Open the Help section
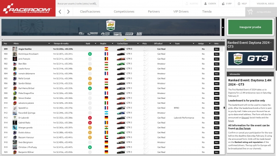 242,3
